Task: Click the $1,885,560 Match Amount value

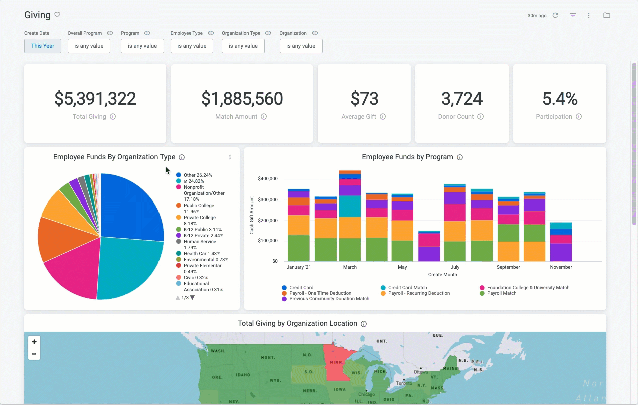Action: coord(242,99)
